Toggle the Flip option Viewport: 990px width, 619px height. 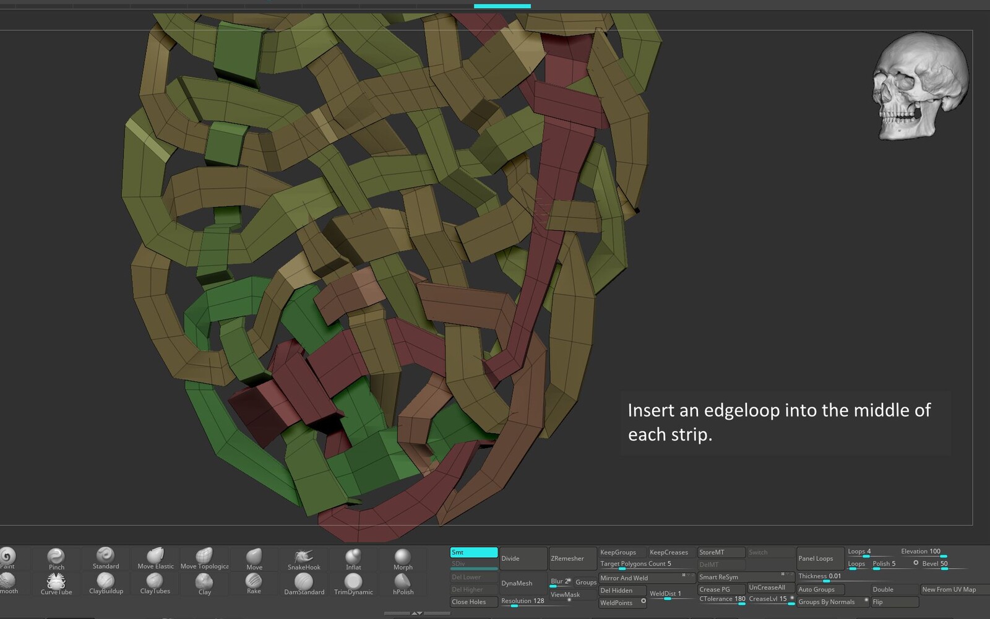click(x=894, y=602)
